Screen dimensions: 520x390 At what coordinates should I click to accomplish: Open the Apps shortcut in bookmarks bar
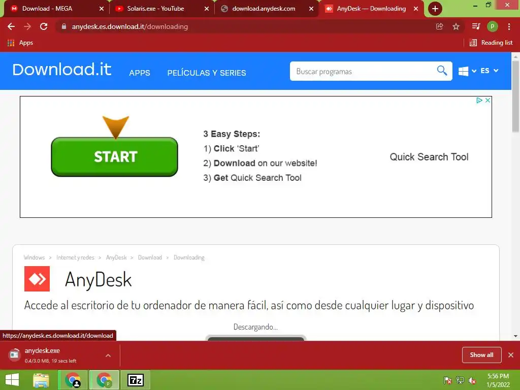tap(20, 43)
